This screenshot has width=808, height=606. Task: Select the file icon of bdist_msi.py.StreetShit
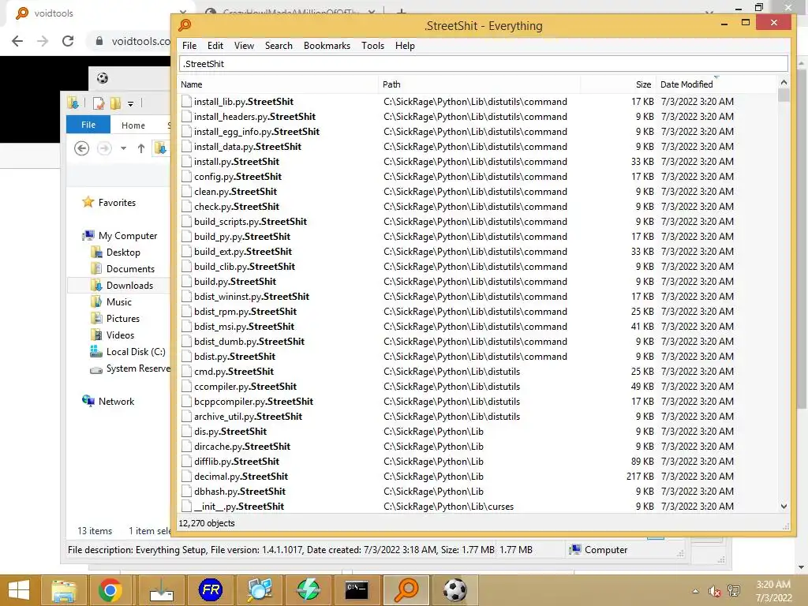point(186,326)
